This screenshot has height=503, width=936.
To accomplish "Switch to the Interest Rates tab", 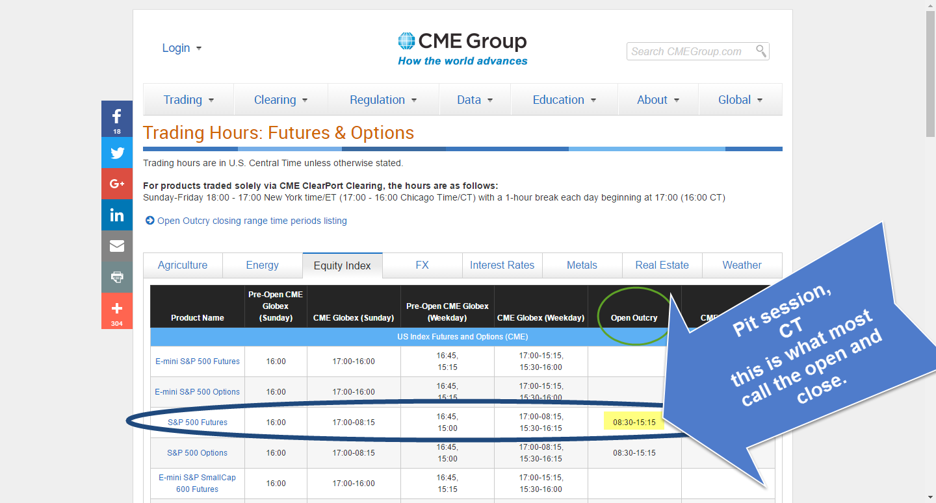I will 502,265.
